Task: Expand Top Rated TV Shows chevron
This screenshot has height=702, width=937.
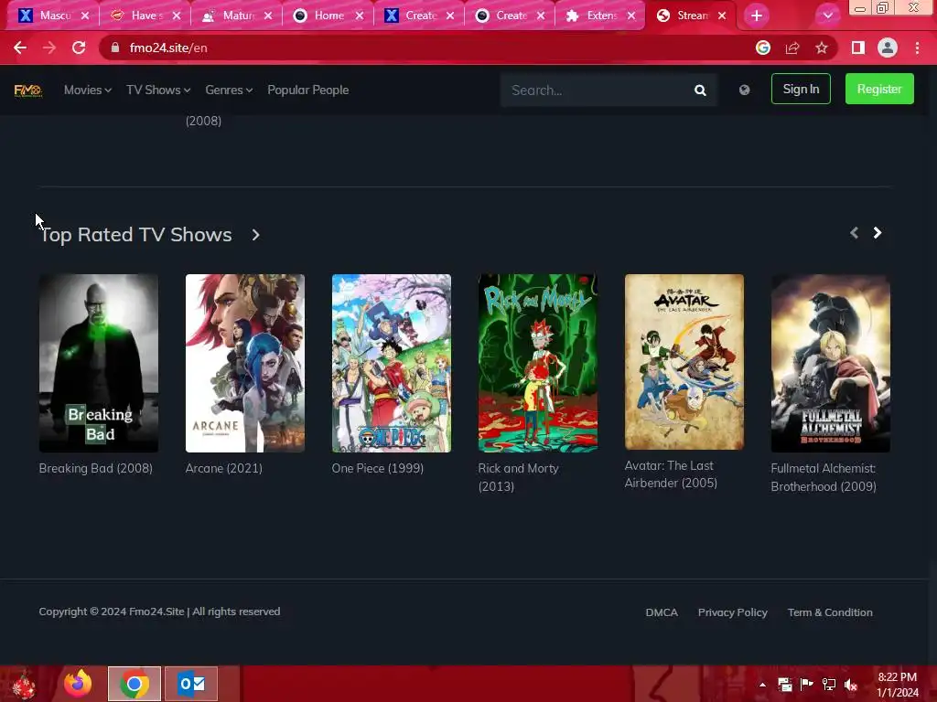Action: pyautogui.click(x=256, y=235)
